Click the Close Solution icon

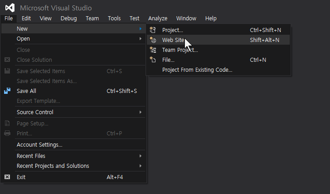click(x=7, y=60)
